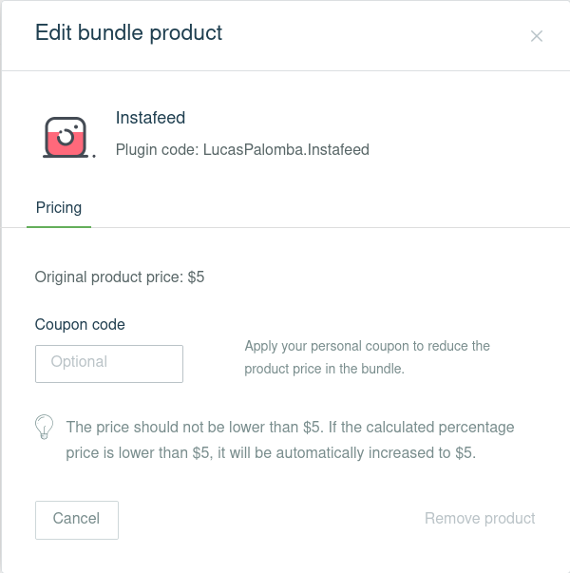Image resolution: width=570 pixels, height=573 pixels.
Task: Click the green underline beneath Pricing
Action: pyautogui.click(x=59, y=226)
